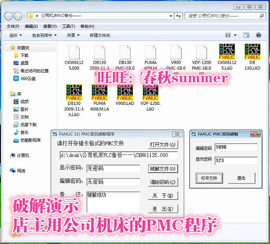Image resolution: width=270 pixels, height=244 pixels.
Task: Expand the address bar history dropdown
Action: pos(171,16)
